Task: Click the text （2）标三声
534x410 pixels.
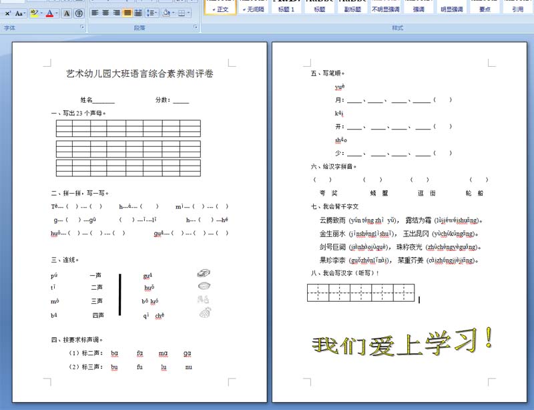Action: pos(85,367)
